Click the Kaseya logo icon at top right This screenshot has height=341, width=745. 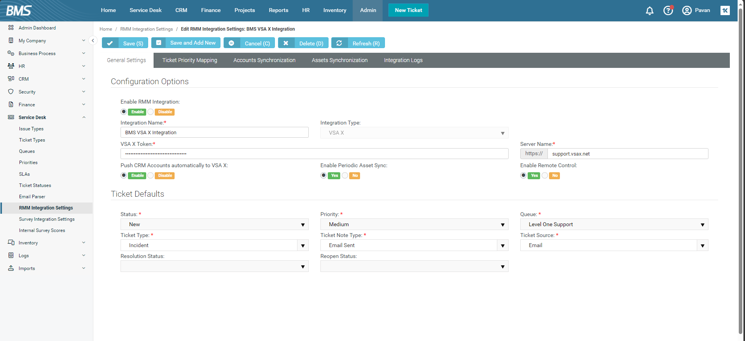point(725,10)
